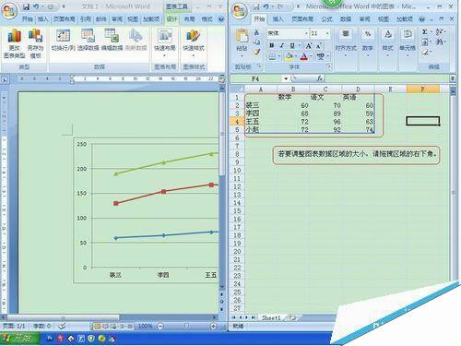Click the Windows Start button
This screenshot has height=346, width=461.
coord(19,338)
